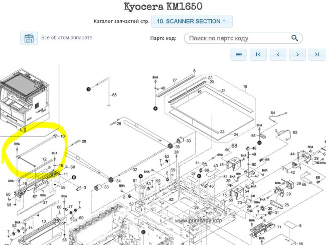Select part number 45 on diagram
326x245 pixels.
300,243
